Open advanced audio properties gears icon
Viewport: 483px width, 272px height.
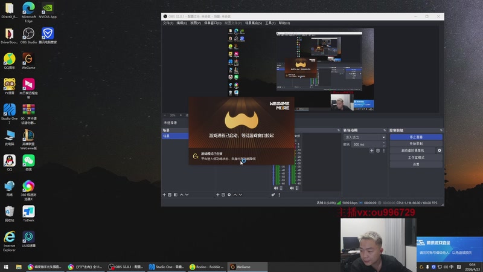tap(273, 195)
